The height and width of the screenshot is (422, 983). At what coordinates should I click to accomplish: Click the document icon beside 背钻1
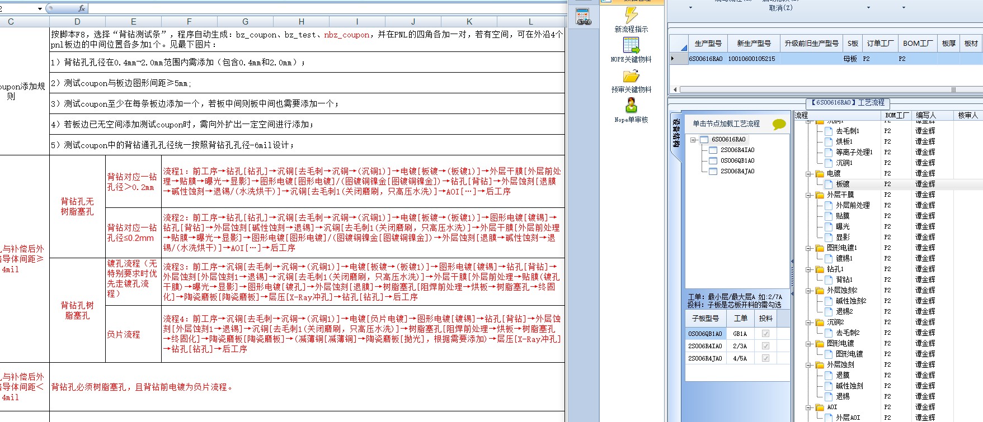click(x=829, y=279)
